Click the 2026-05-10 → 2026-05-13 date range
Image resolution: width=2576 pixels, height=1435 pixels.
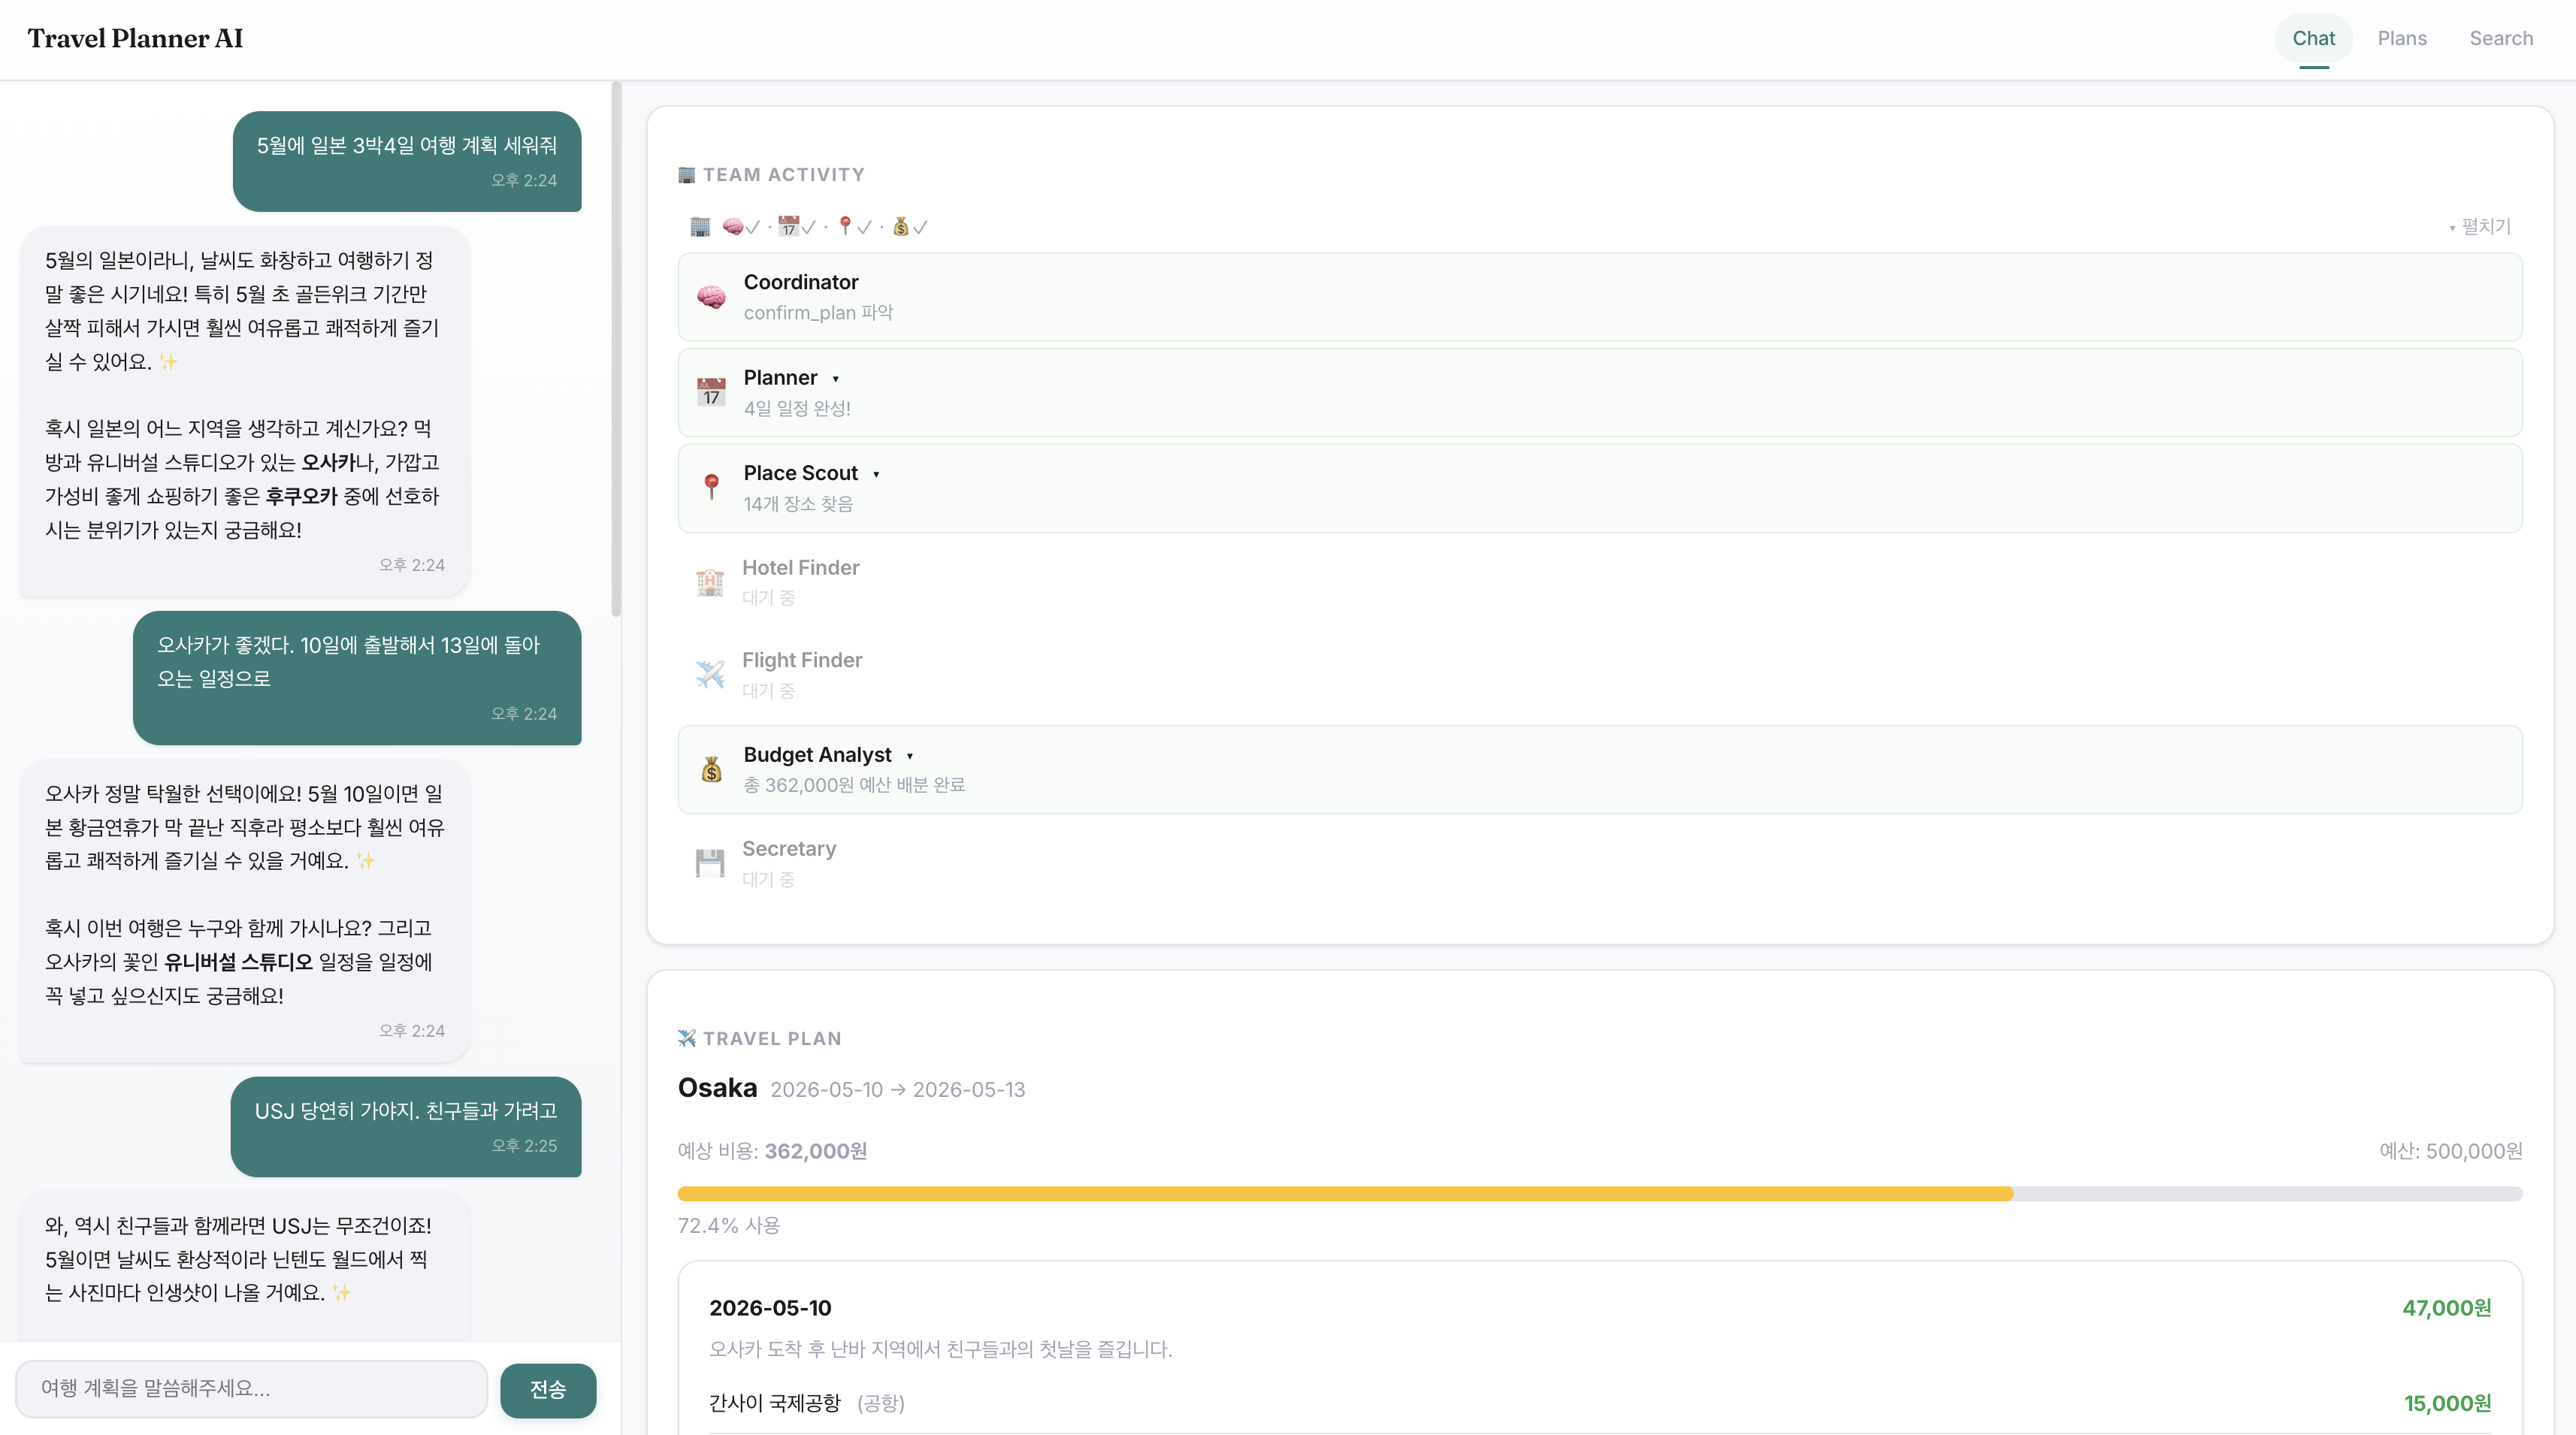(x=897, y=1090)
